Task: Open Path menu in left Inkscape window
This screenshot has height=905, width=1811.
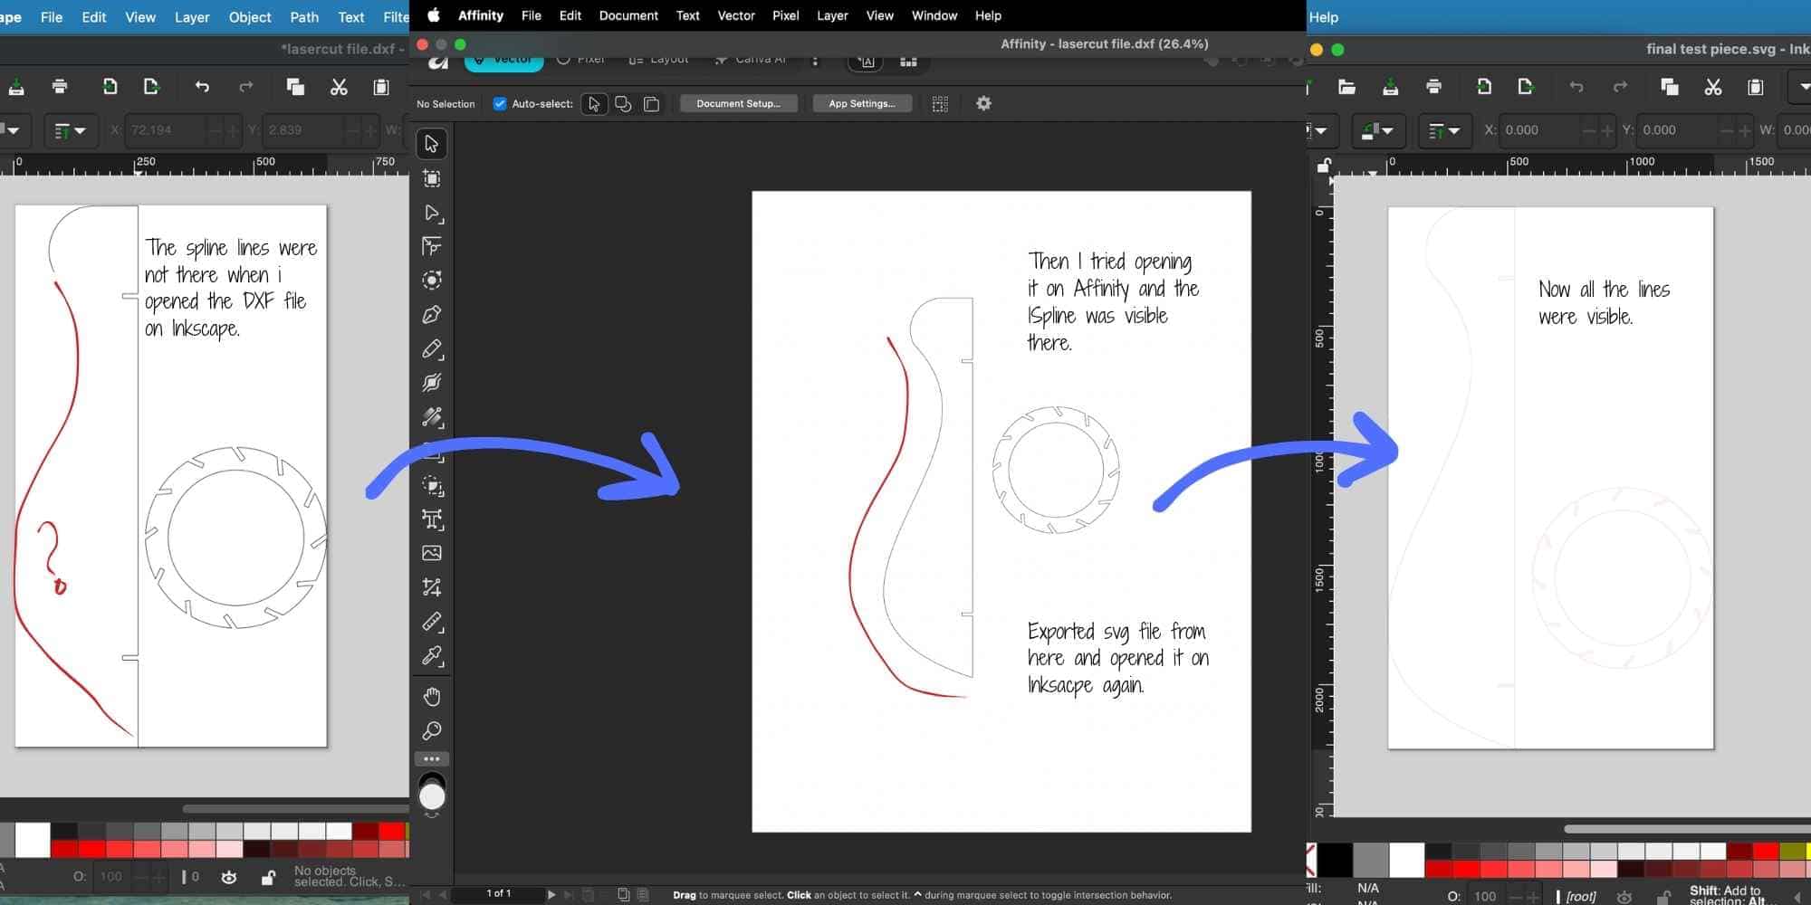Action: (304, 17)
